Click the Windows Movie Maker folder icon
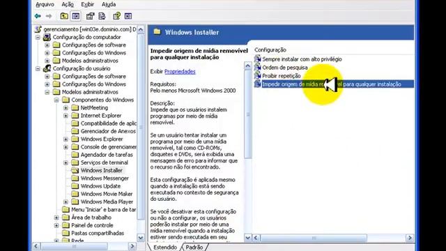Viewport: 446px width, 251px height. [75, 194]
